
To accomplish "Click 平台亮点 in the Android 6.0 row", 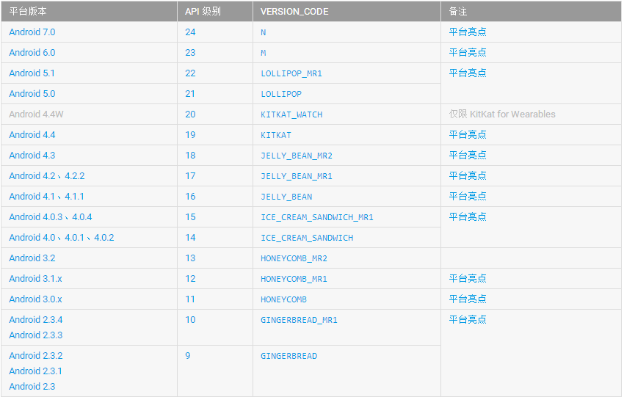I will pyautogui.click(x=468, y=53).
